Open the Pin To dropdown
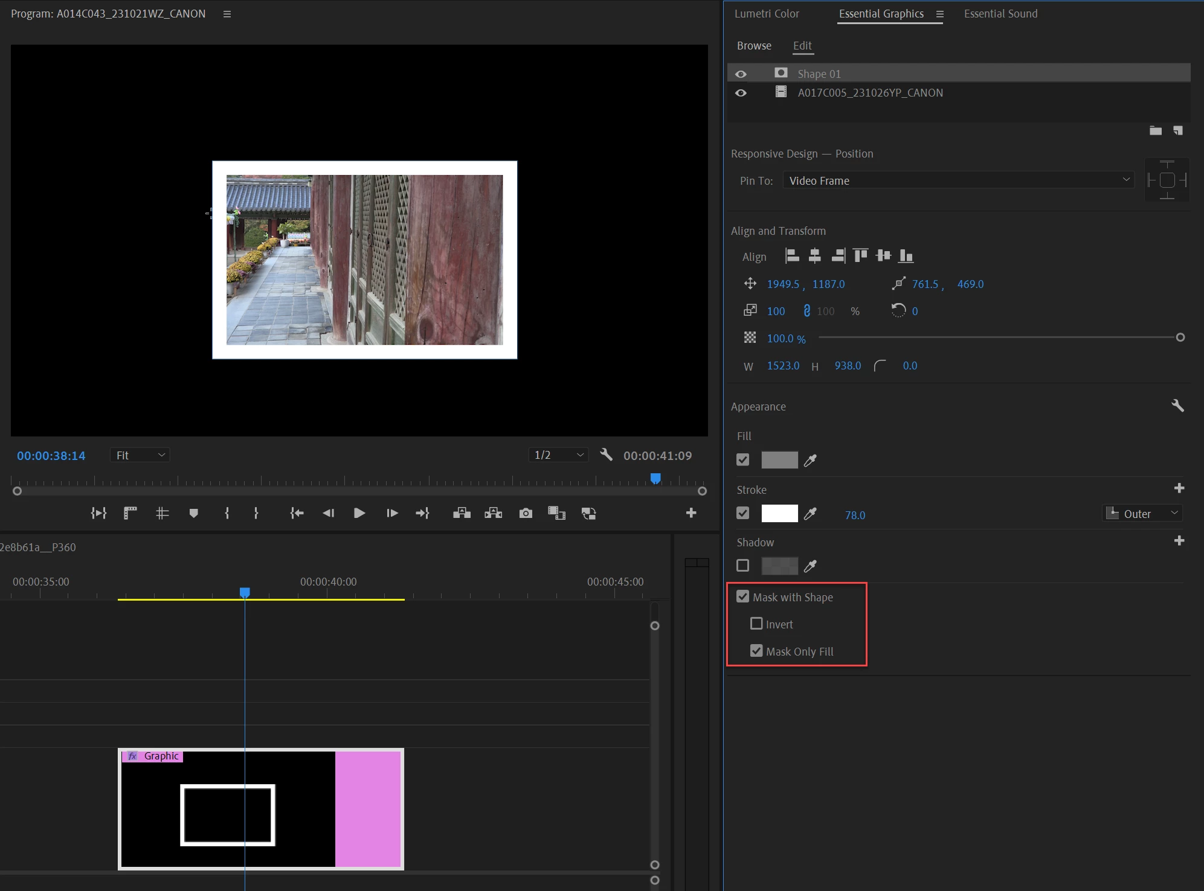The width and height of the screenshot is (1204, 891). coord(958,180)
